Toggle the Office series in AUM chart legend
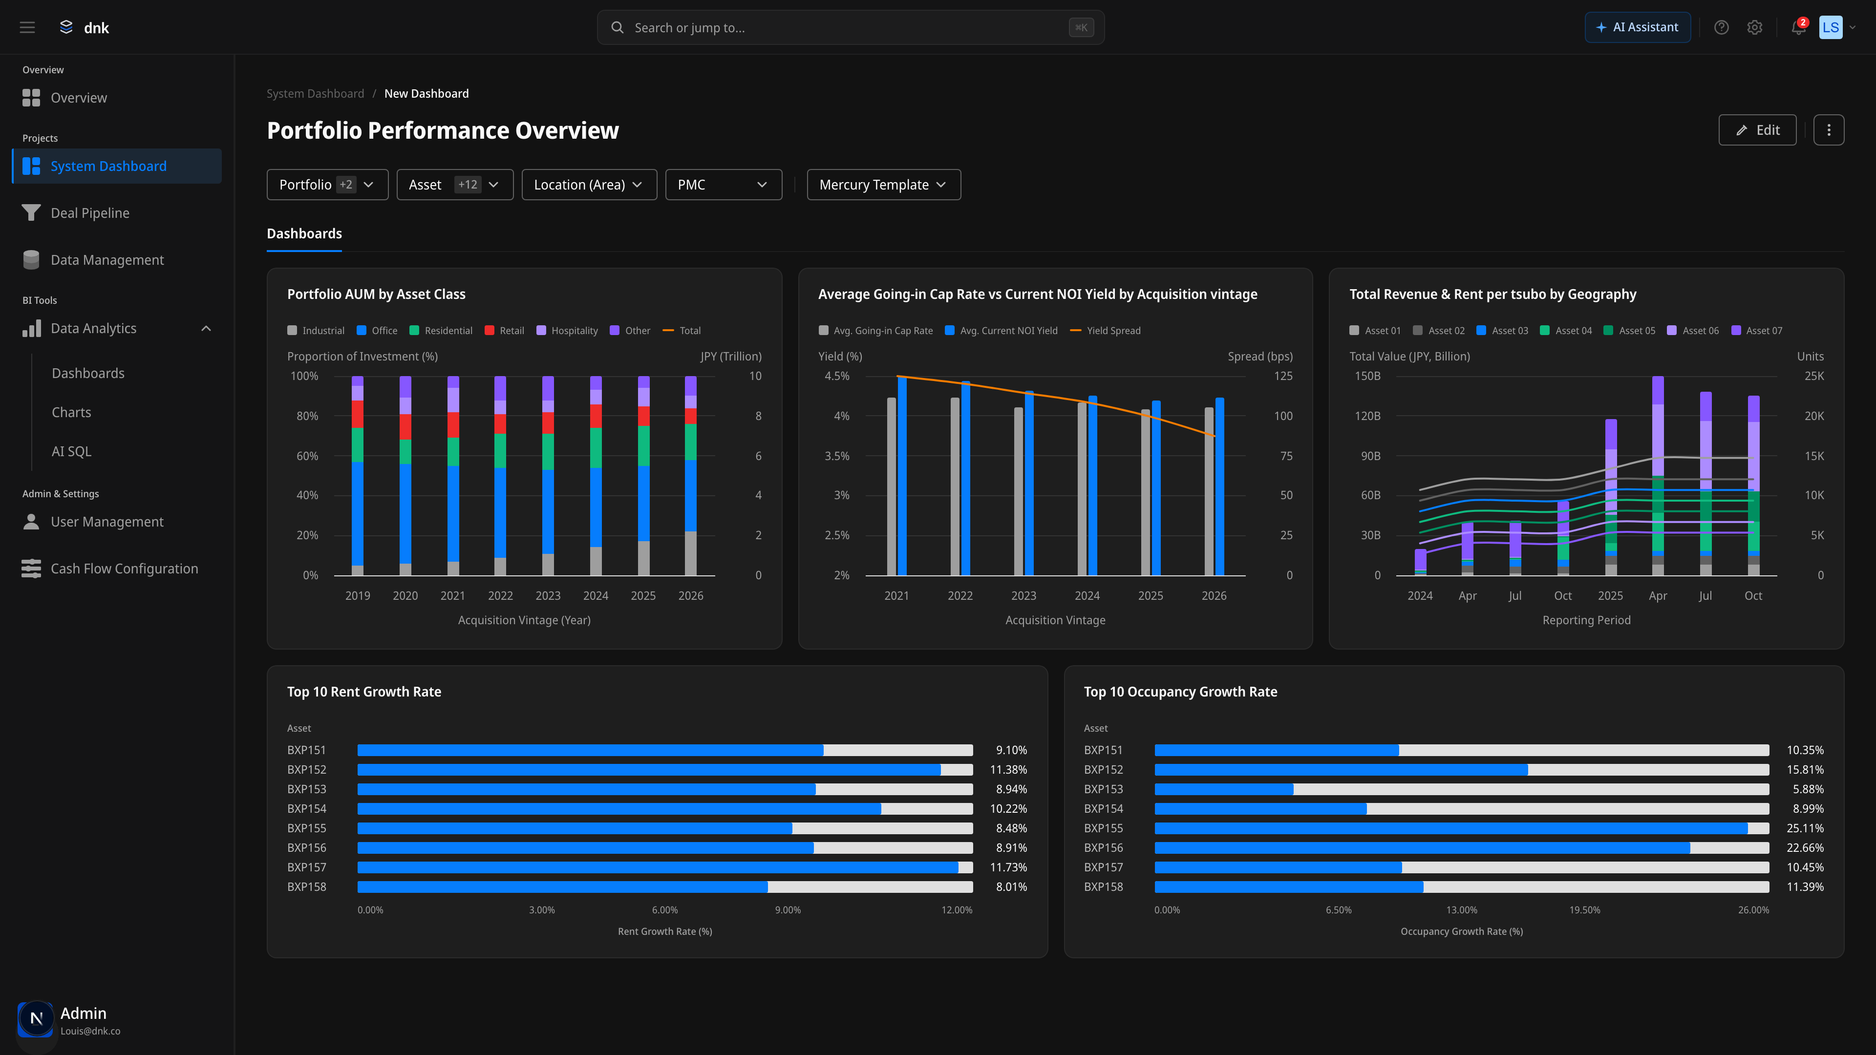The width and height of the screenshot is (1876, 1055). point(377,330)
